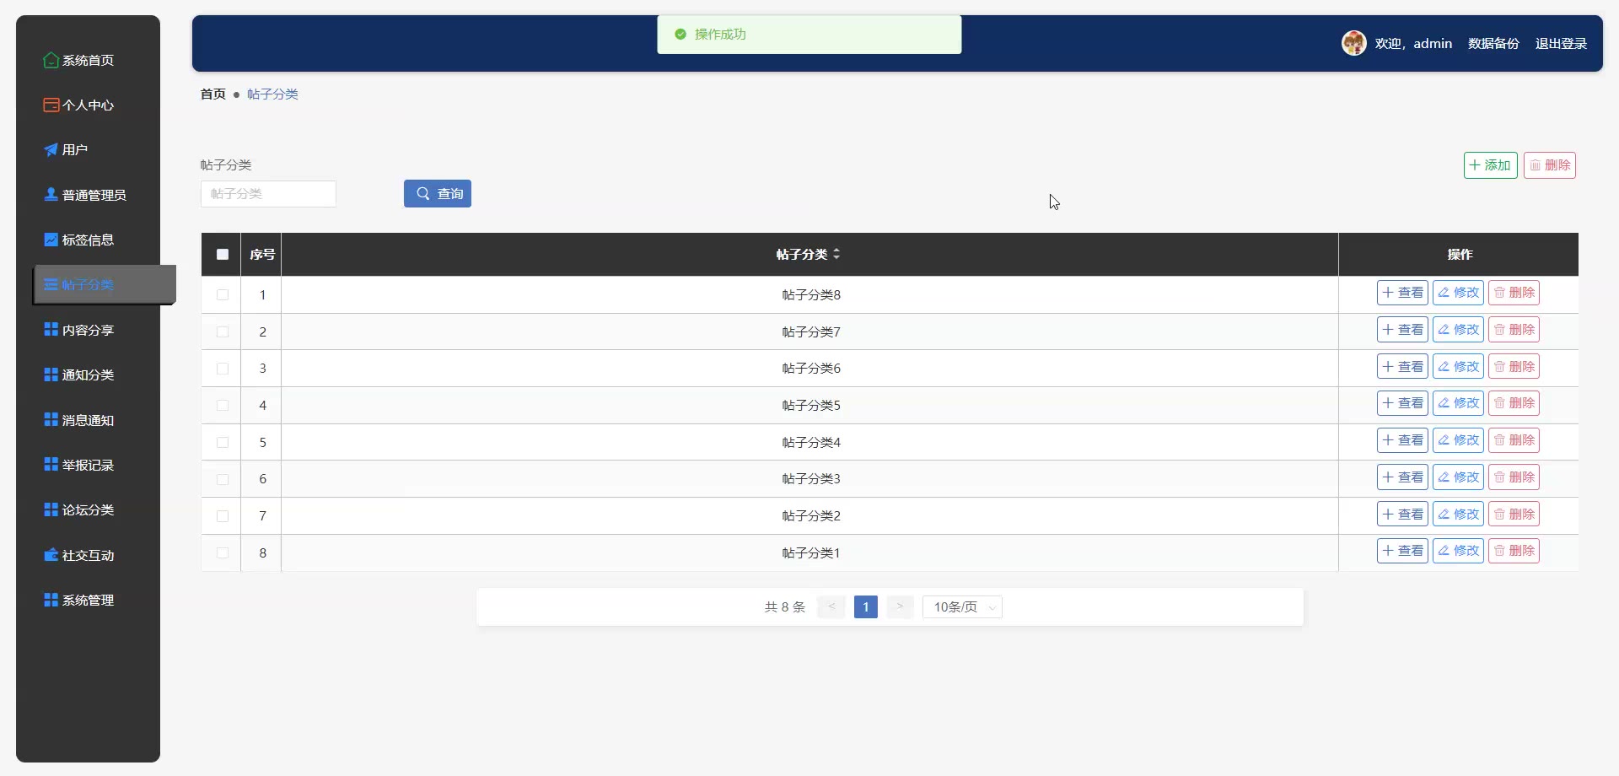Image resolution: width=1619 pixels, height=776 pixels.
Task: Open 社交互动 sidebar item
Action: tap(88, 555)
